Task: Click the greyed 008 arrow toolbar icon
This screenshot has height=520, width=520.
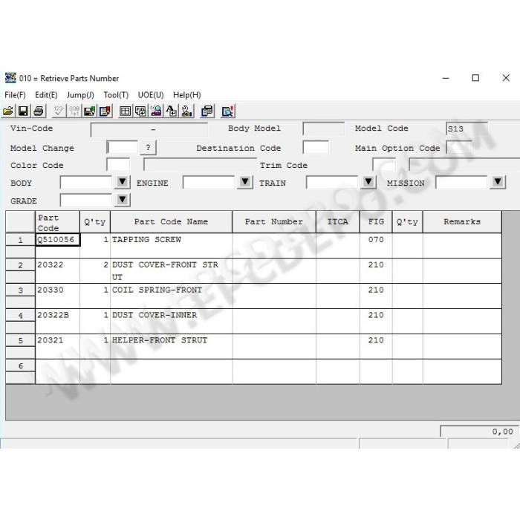Action: 74,111
